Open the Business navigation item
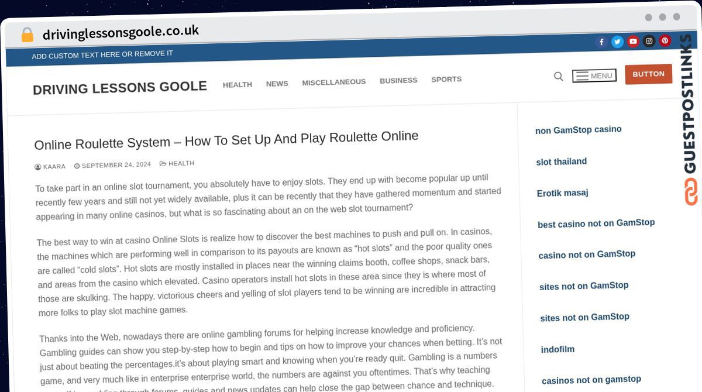Screen dimensions: 702x392 click(398, 80)
